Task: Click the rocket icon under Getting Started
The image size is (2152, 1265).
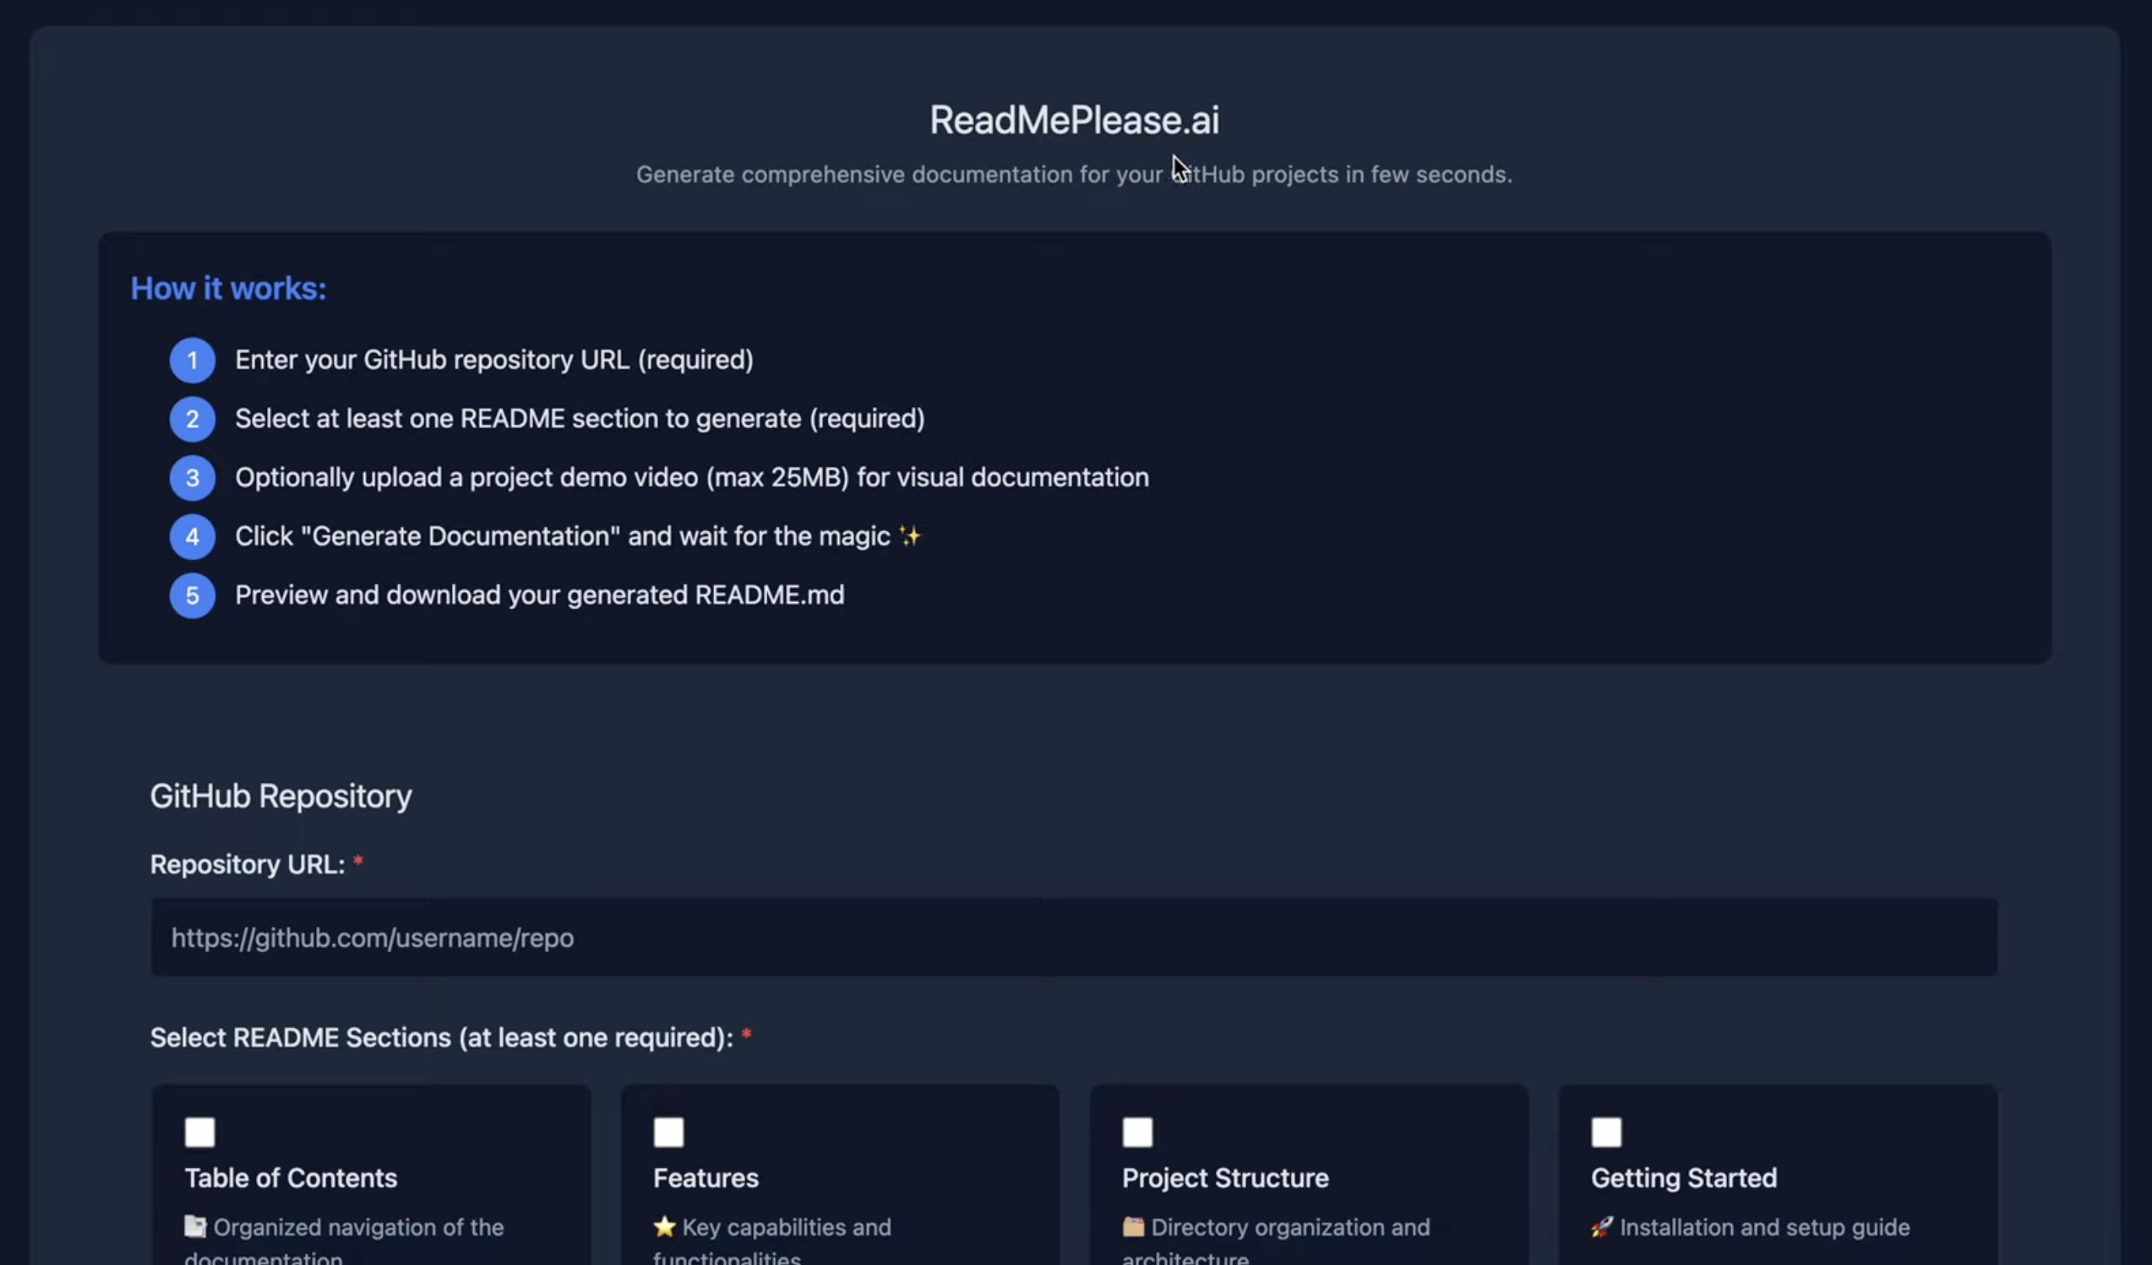Action: (x=1602, y=1228)
